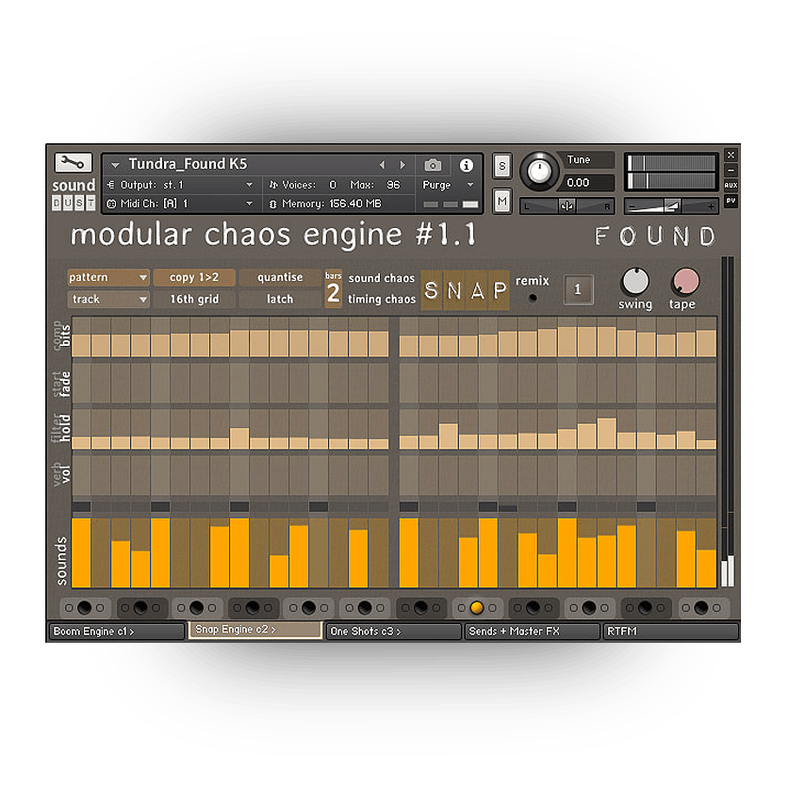Click the A letter of SNAP

coord(477,290)
